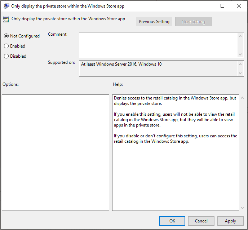Click Supported on scroll down arrow

[240, 73]
